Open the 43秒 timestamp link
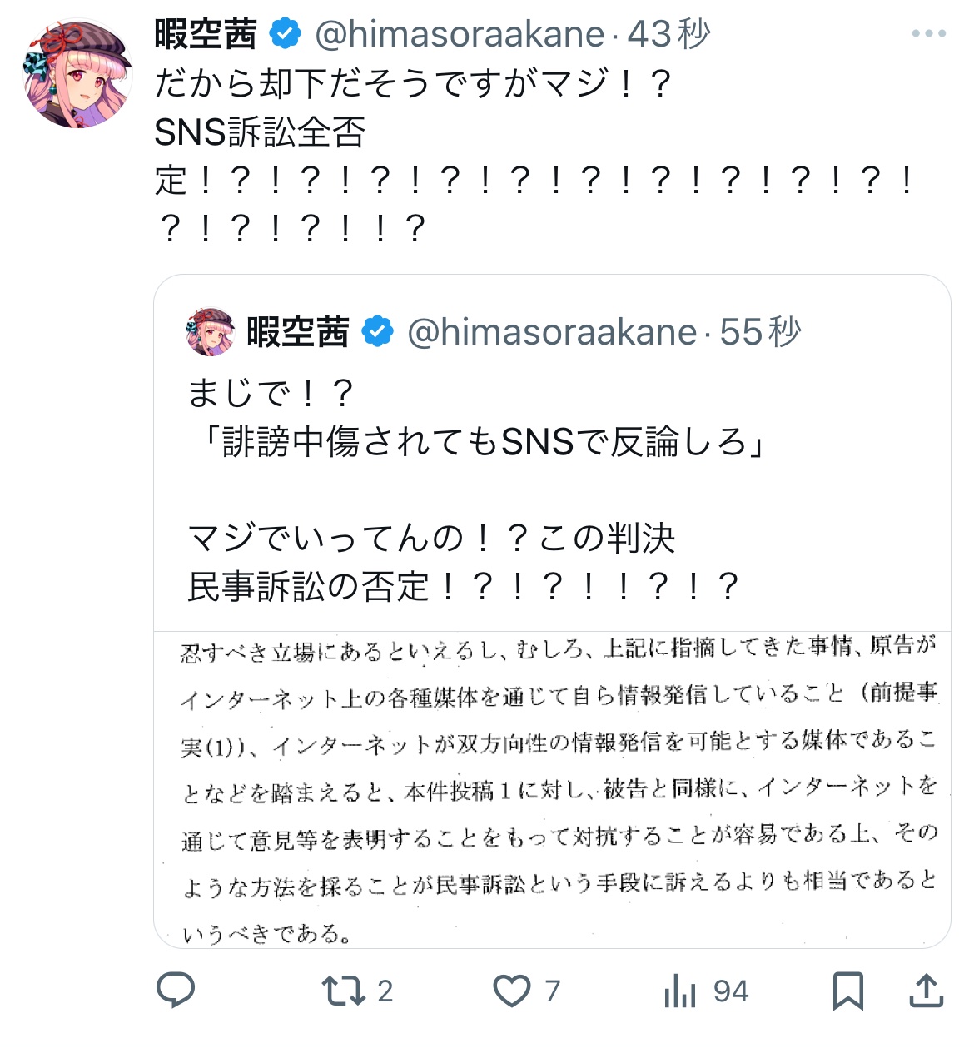This screenshot has height=1048, width=974. [669, 34]
